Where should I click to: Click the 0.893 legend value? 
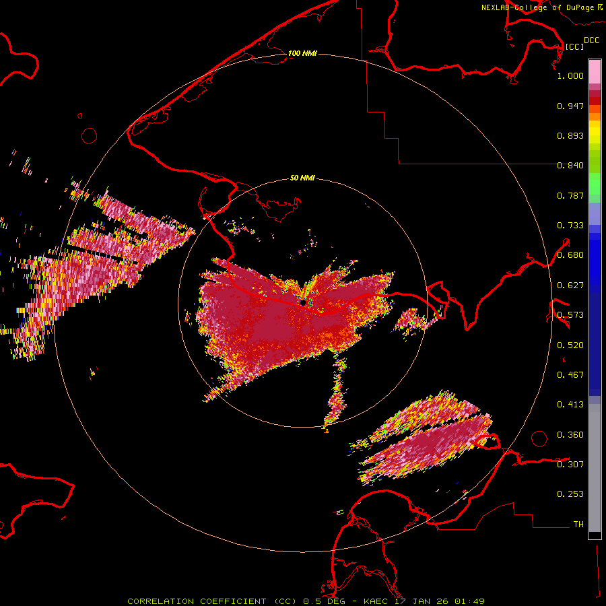tap(570, 135)
